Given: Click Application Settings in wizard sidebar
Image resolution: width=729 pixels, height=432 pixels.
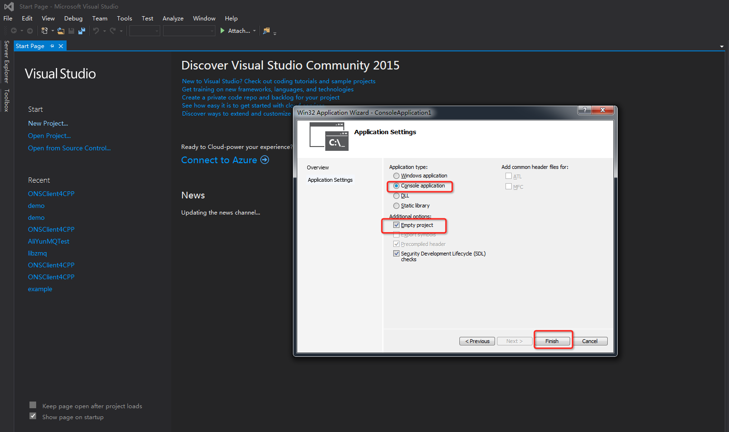Looking at the screenshot, I should click(330, 180).
